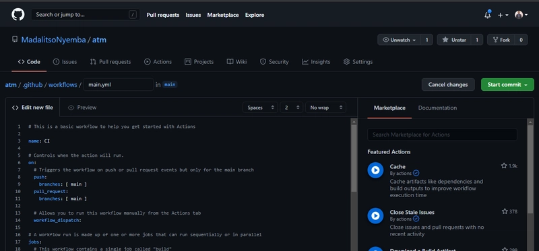Open the user avatar menu
The image size is (539, 251).
click(521, 15)
